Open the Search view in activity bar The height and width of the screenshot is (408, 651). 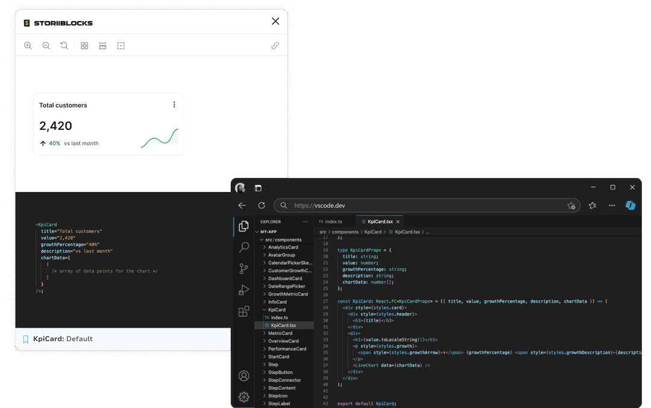244,247
